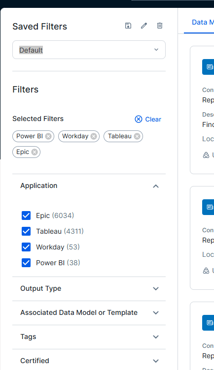
Task: Remove the Workday filter chip
Action: click(94, 136)
